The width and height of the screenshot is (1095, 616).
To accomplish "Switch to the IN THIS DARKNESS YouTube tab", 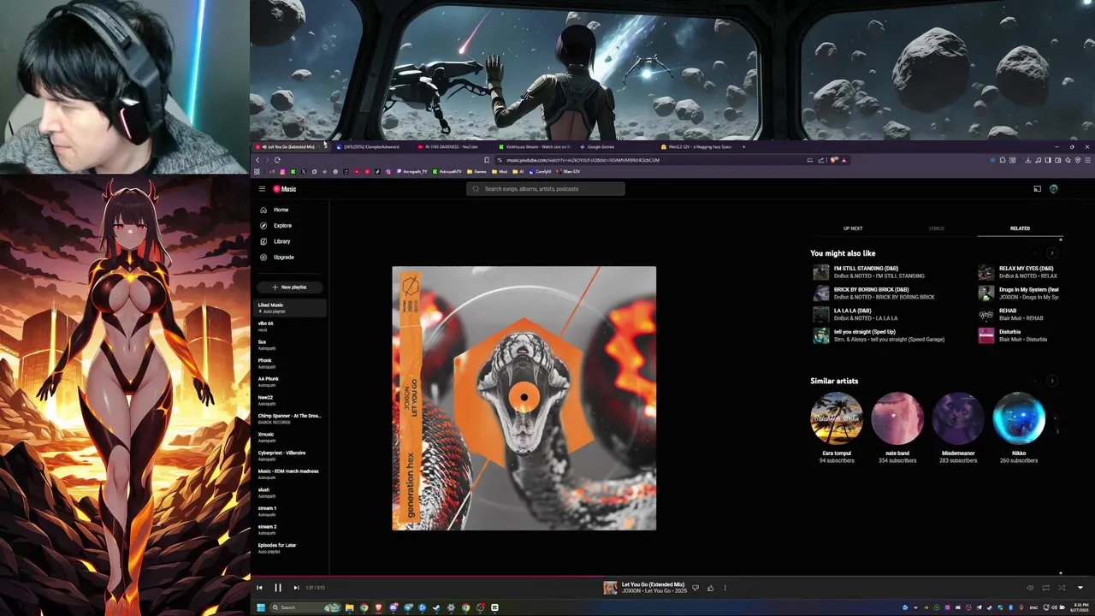I will (x=452, y=147).
